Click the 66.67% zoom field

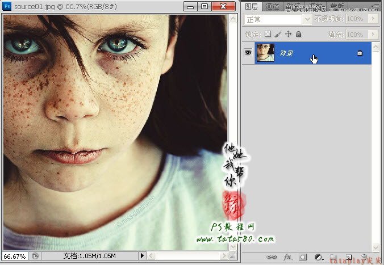point(15,256)
